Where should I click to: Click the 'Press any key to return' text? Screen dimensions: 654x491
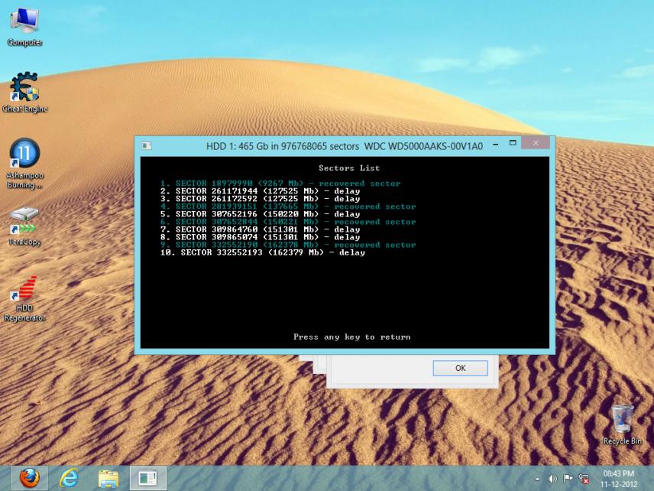351,337
